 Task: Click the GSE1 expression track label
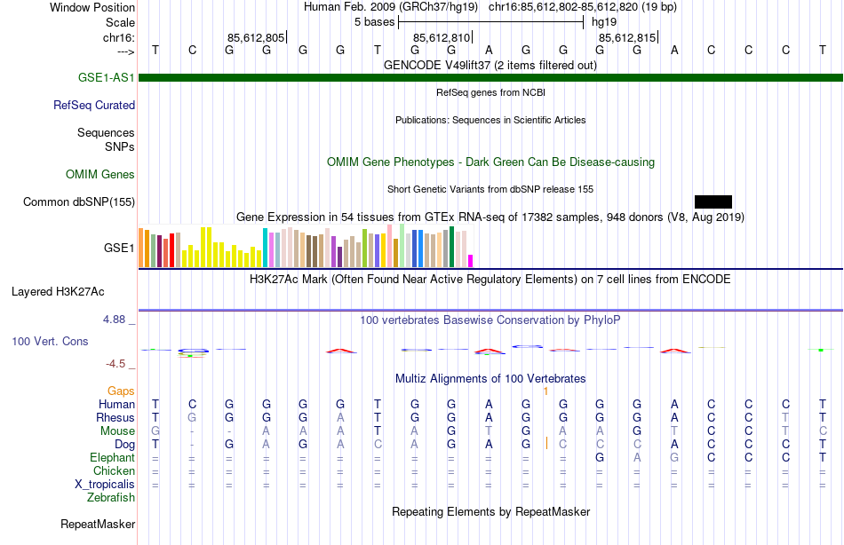[x=120, y=248]
